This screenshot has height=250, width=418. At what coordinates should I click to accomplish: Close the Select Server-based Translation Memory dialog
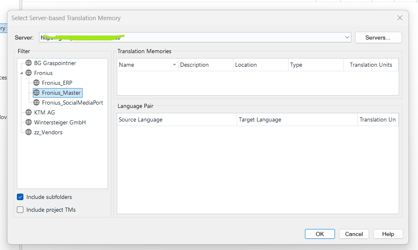(400, 18)
